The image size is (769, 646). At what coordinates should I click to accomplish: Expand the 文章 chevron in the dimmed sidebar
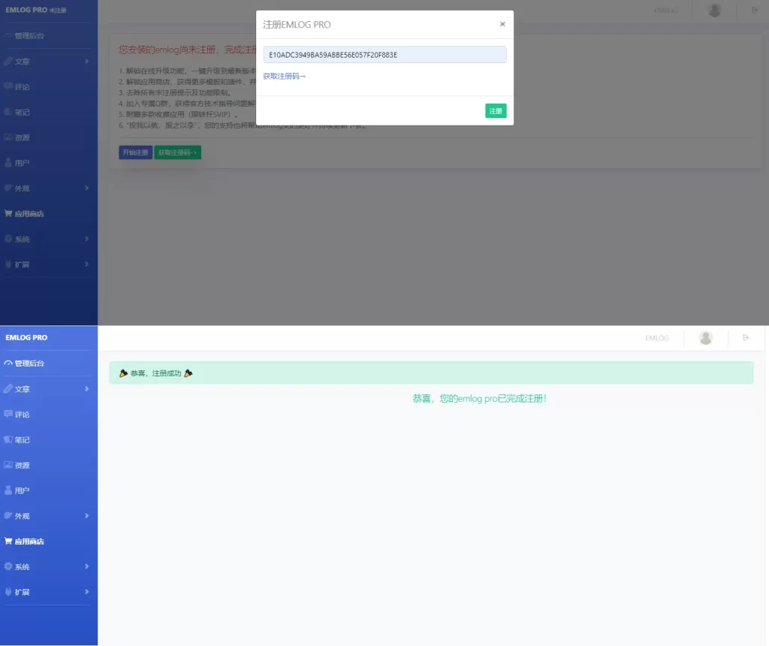coord(87,62)
